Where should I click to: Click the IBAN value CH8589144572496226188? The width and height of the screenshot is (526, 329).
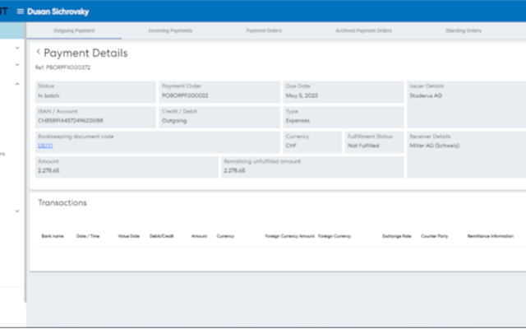tap(71, 121)
